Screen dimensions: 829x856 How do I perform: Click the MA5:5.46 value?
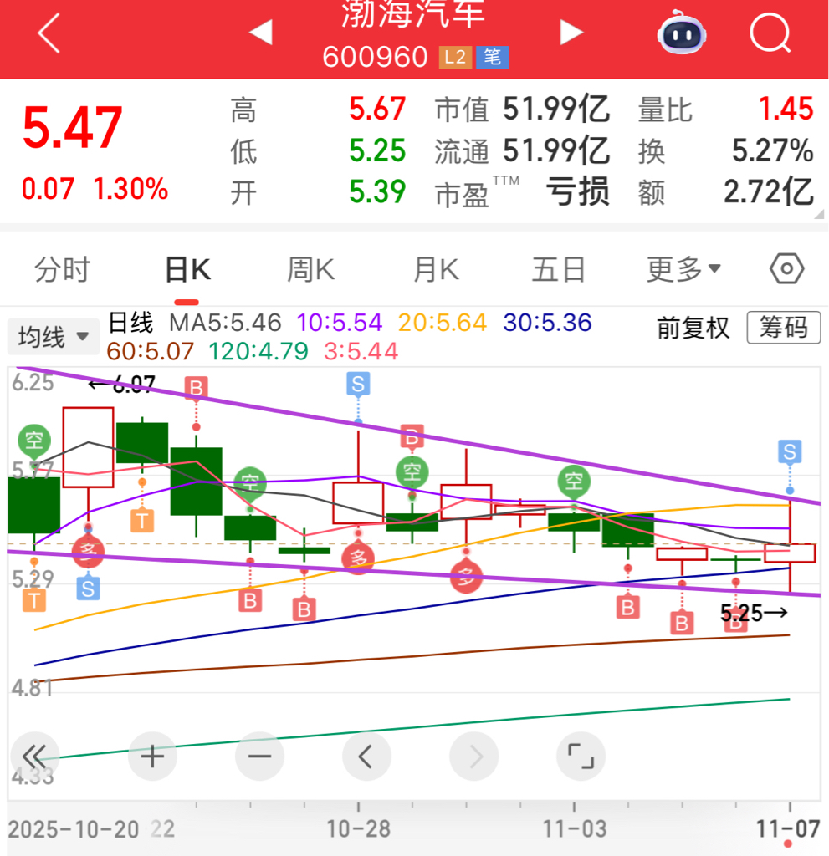point(225,323)
